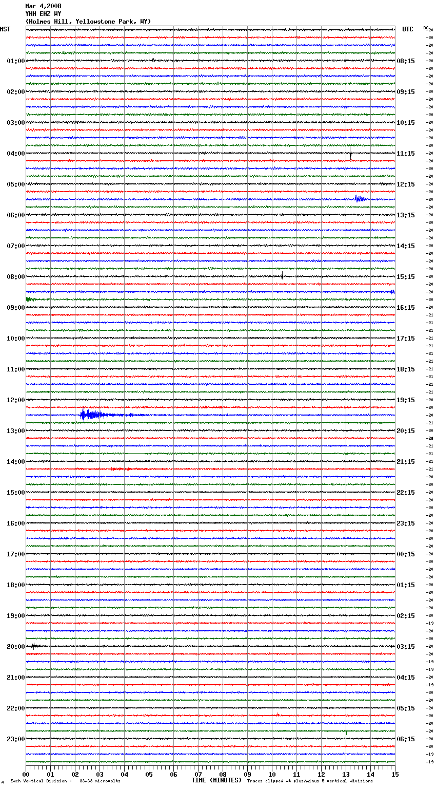The image size is (436, 788).
Task: Click the '00' minute tick label
Action: click(26, 774)
